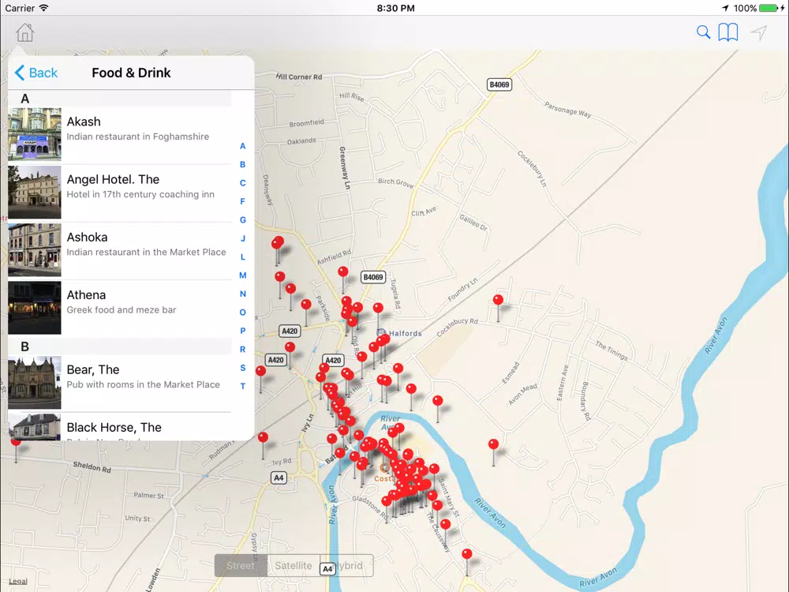Switch map to Street view
Viewport: 789px width, 592px height.
coord(241,566)
